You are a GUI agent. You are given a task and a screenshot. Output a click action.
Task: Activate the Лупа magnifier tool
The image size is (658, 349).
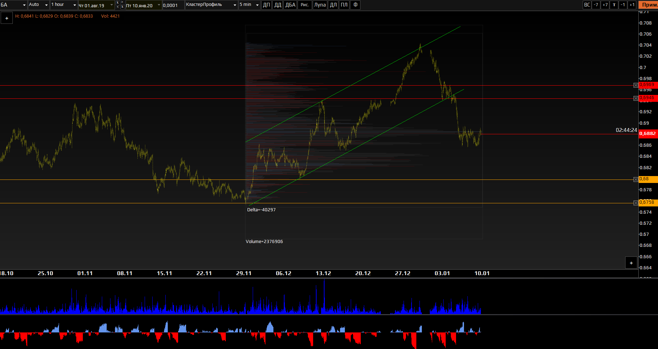point(320,5)
